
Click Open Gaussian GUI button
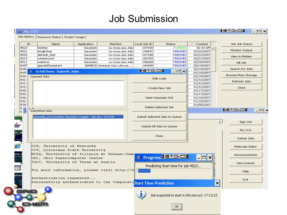pyautogui.click(x=159, y=98)
